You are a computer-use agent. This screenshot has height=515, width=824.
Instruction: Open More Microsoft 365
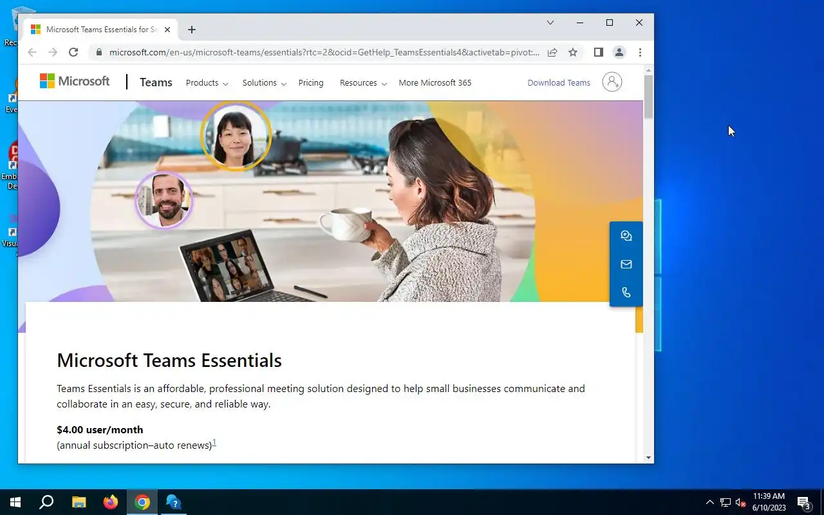click(435, 83)
